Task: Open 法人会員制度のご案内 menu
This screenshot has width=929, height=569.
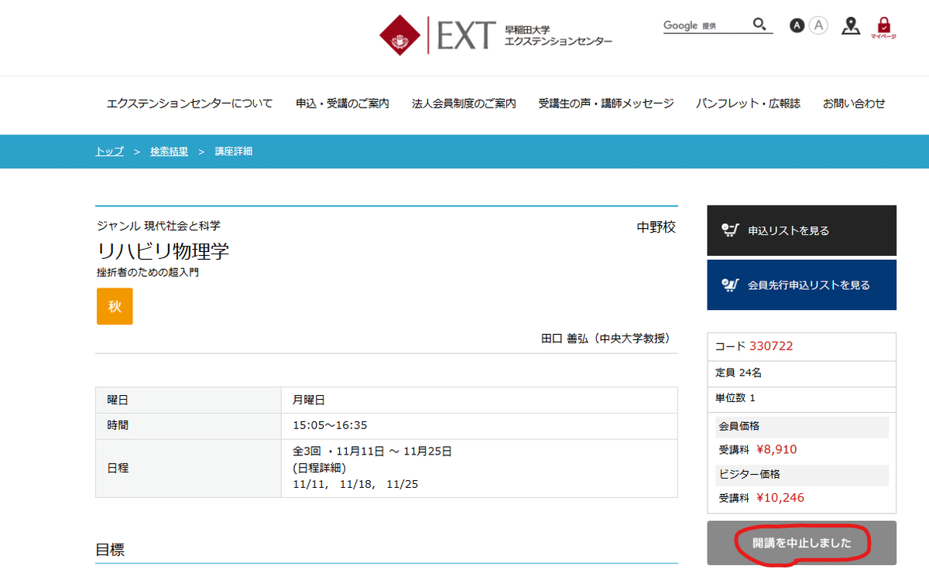Action: tap(464, 104)
